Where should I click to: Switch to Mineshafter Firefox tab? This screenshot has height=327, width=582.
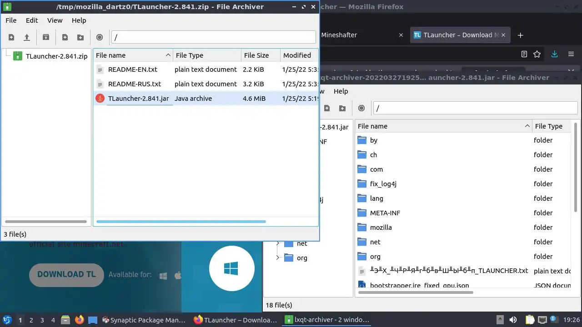coord(339,35)
